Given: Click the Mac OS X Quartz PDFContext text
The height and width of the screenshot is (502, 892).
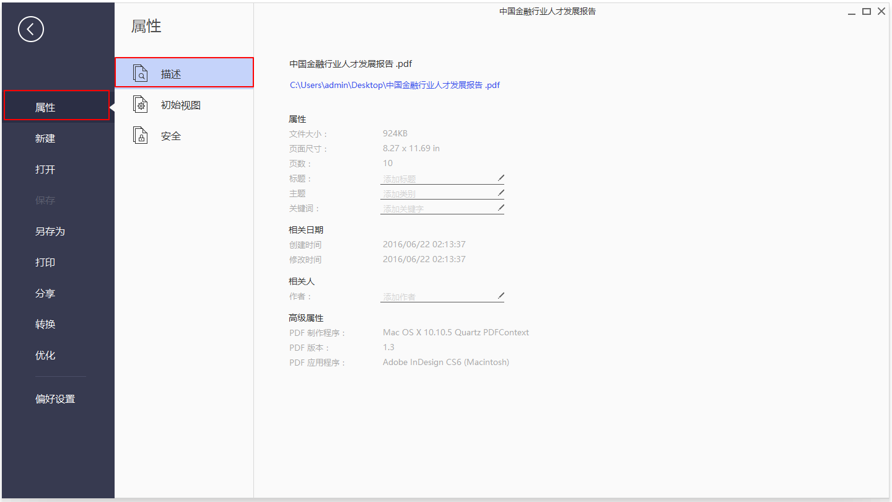Looking at the screenshot, I should coord(456,332).
